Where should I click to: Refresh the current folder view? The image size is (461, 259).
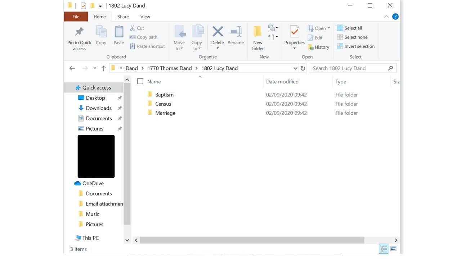[x=303, y=68]
